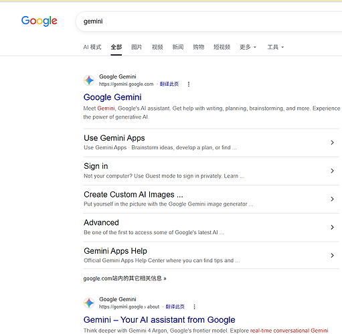Switch to 图片 tab
Image resolution: width=342 pixels, height=334 pixels.
(x=137, y=47)
